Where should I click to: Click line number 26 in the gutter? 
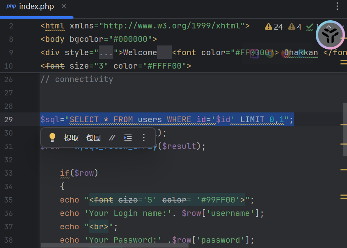tap(9, 79)
